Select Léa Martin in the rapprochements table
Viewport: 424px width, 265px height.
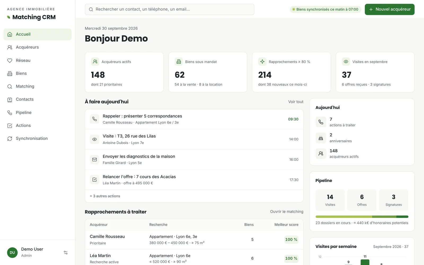coord(194,257)
